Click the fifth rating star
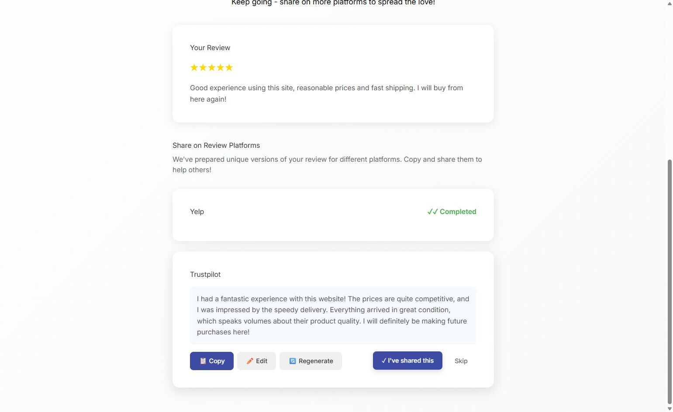This screenshot has height=412, width=673. [229, 68]
